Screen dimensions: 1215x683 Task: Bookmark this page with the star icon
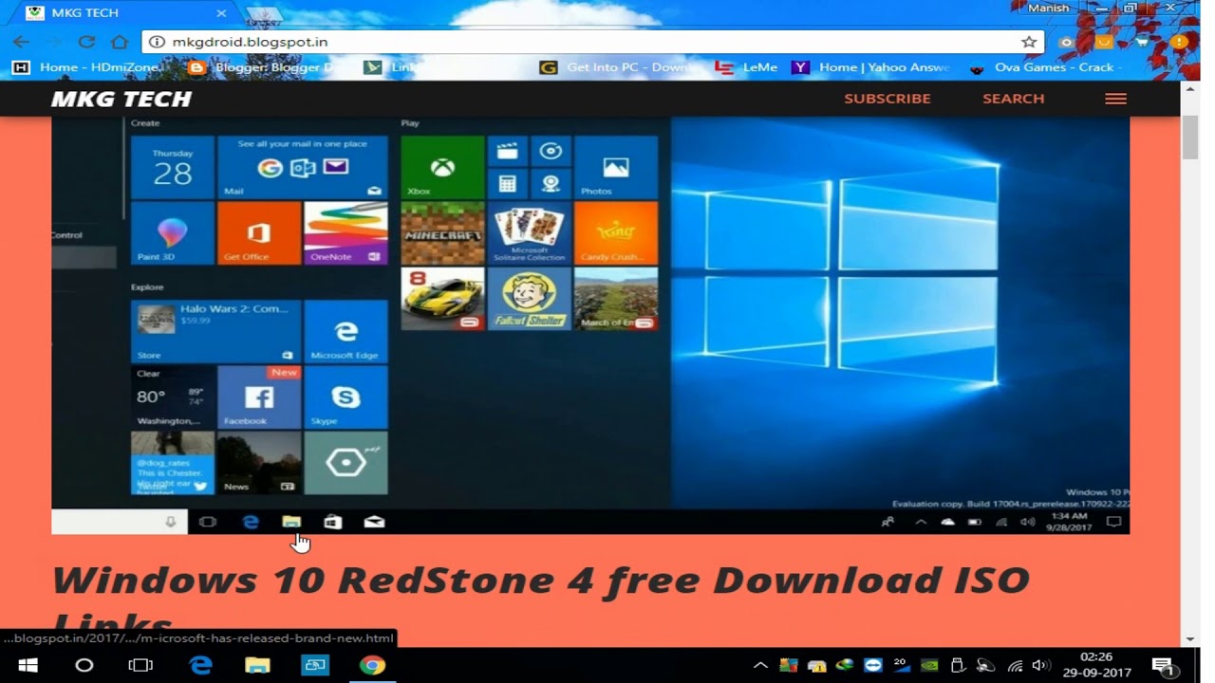click(1029, 42)
